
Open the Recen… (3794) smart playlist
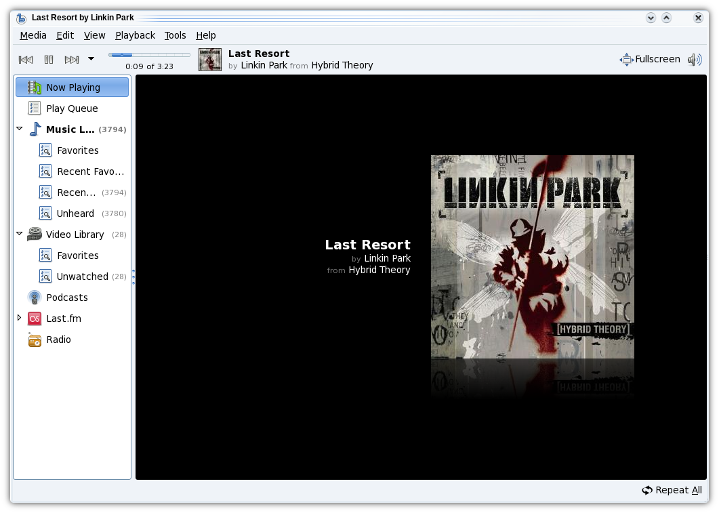pos(77,192)
